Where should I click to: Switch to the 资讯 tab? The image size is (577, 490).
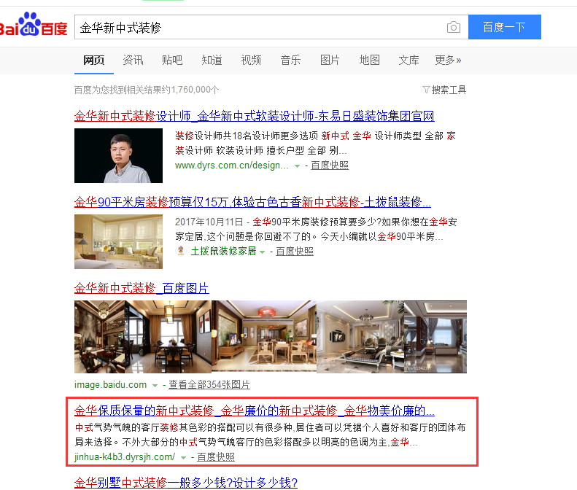pos(133,60)
